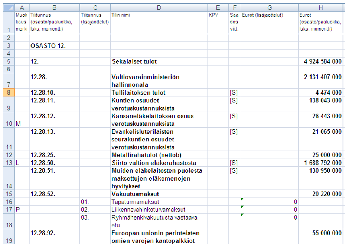The height and width of the screenshot is (252, 349).
Task: Click the 'OSASTO 12.' cell
Action: pos(48,46)
